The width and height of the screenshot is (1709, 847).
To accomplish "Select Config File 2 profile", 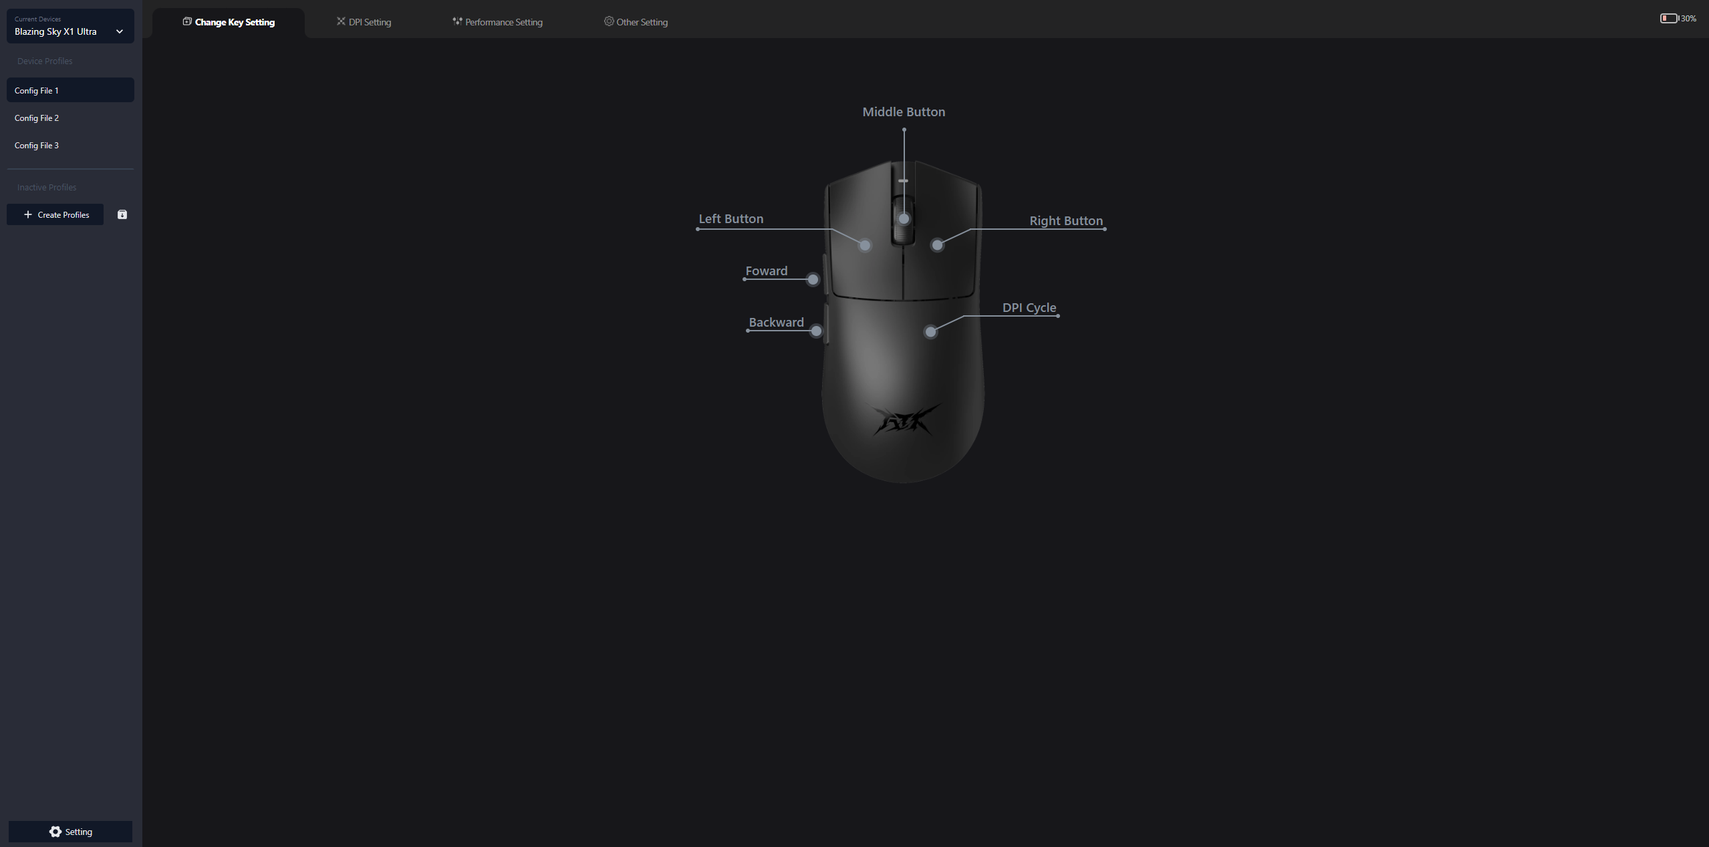I will click(37, 118).
